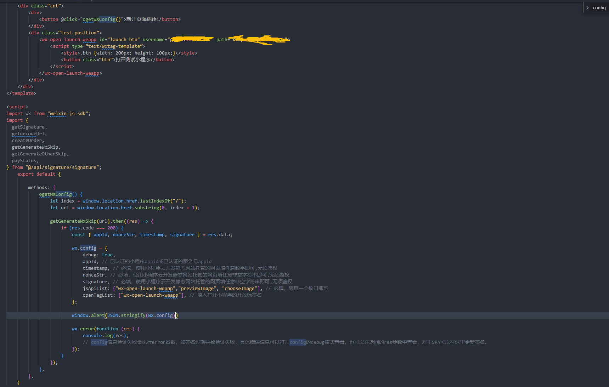This screenshot has width=609, height=387.
Task: Click the "wx.config = {" assignment
Action: coord(90,248)
